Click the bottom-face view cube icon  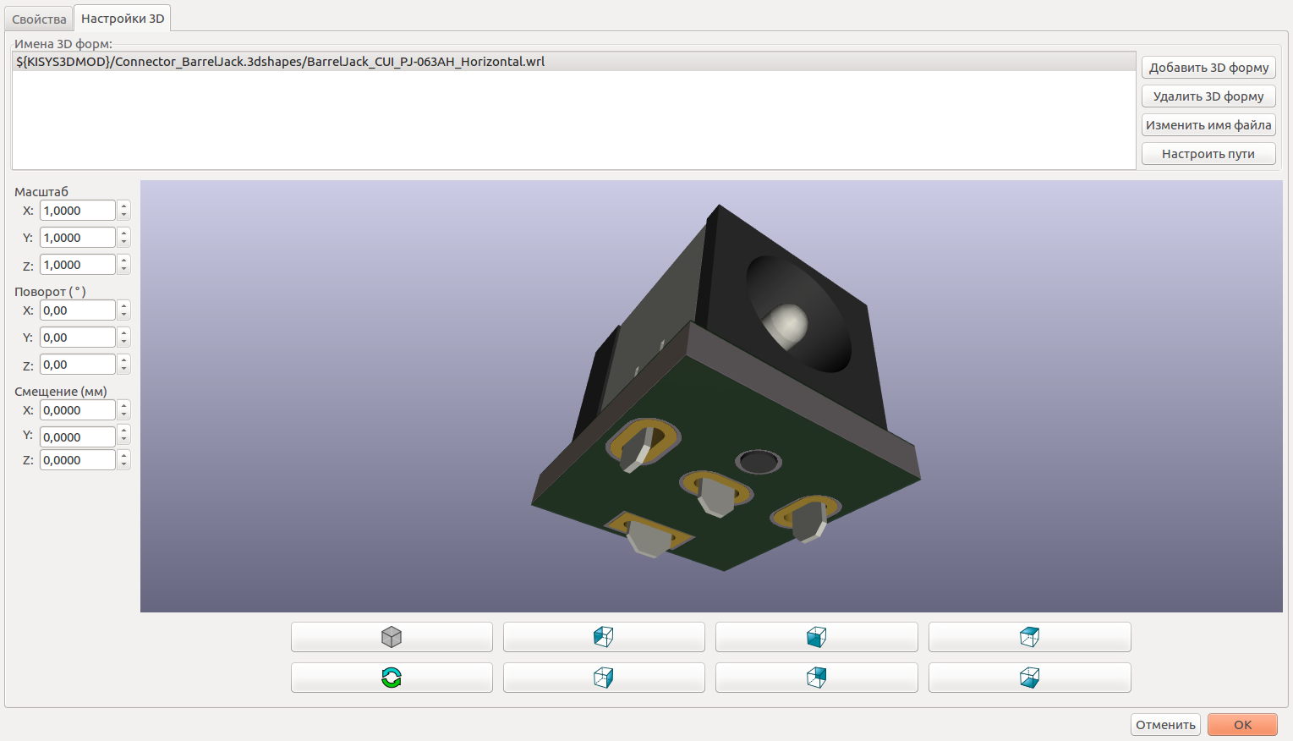click(1029, 678)
